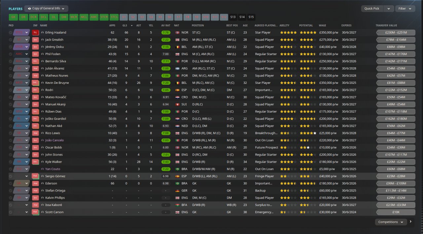Click the person icon beside Stefan Ortega
Image resolution: width=423 pixels, height=234 pixels.
tap(42, 190)
